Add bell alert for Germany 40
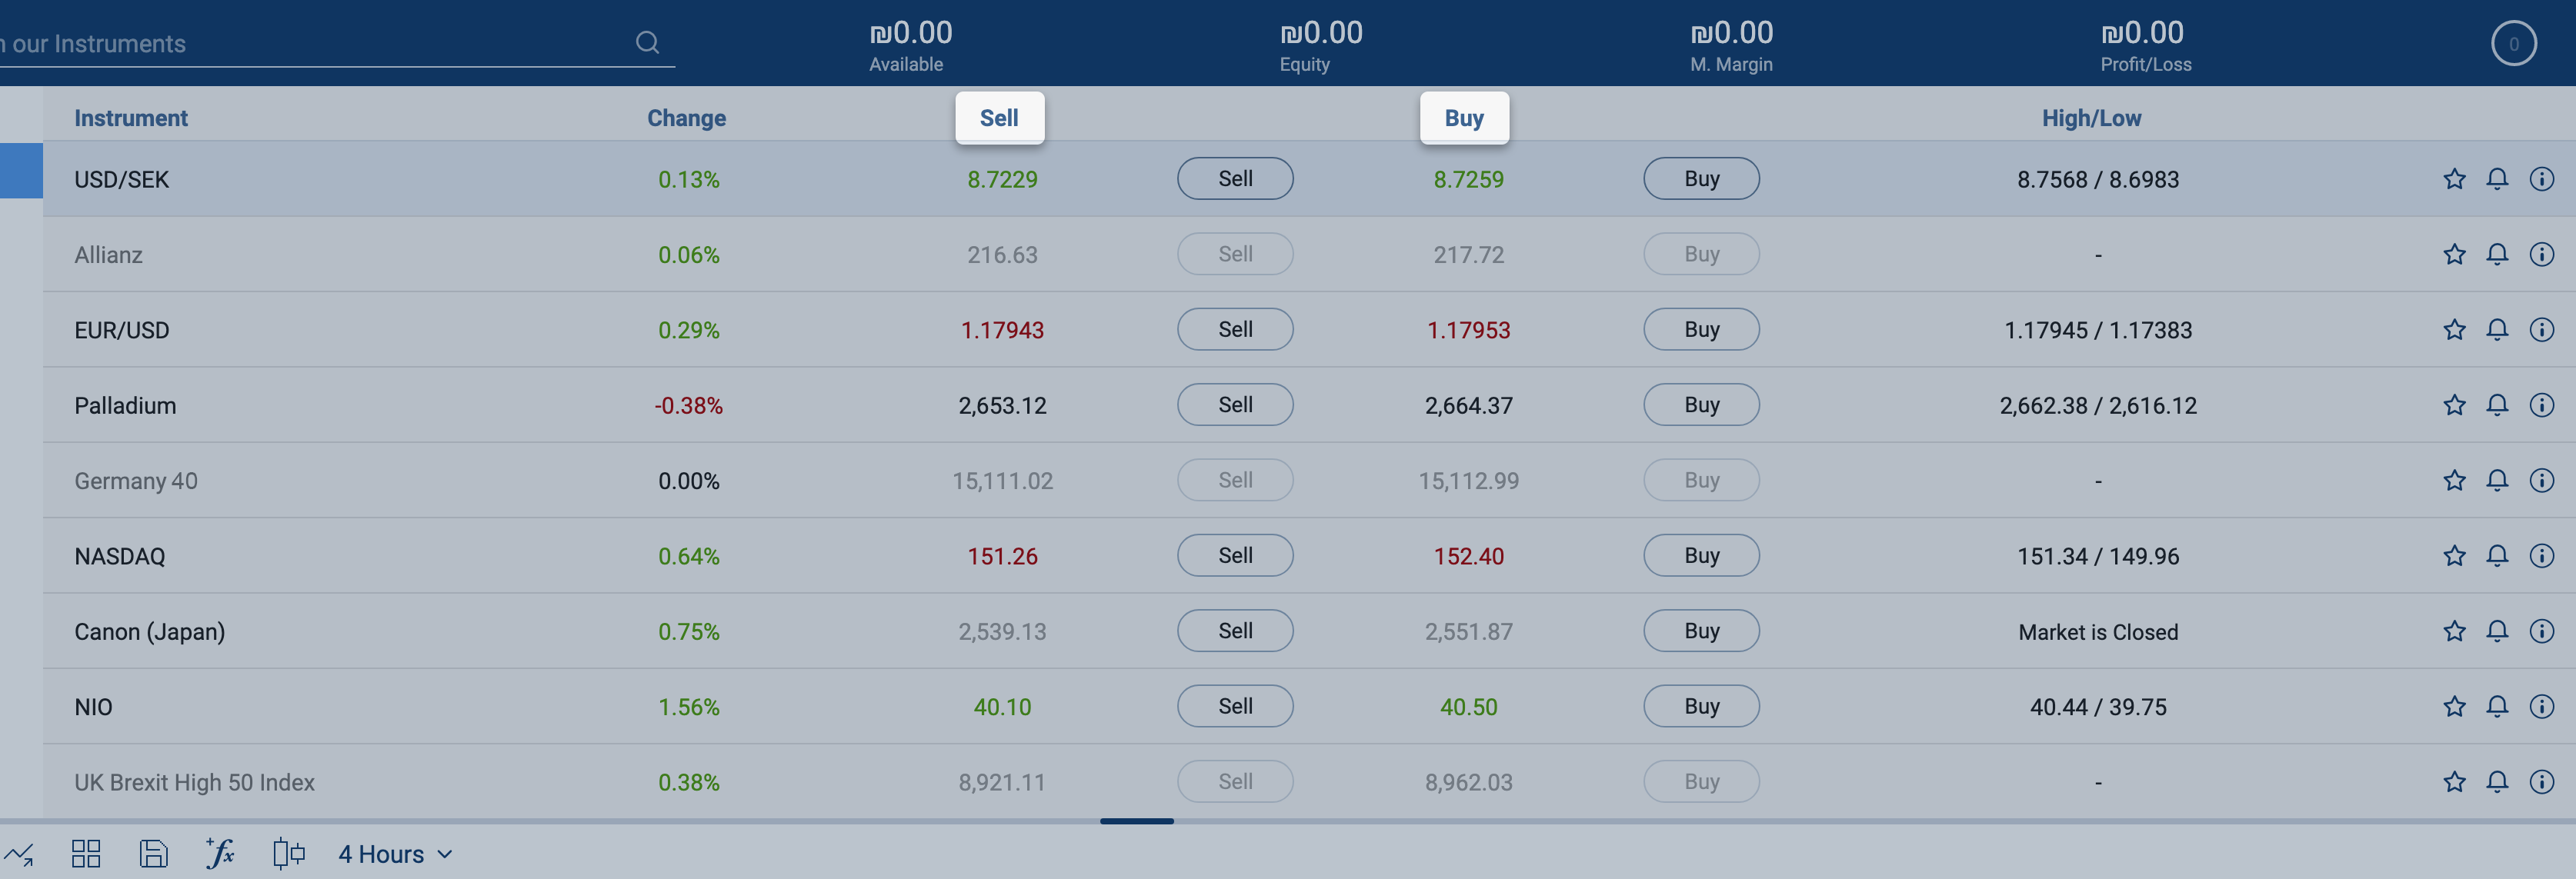 [x=2497, y=480]
